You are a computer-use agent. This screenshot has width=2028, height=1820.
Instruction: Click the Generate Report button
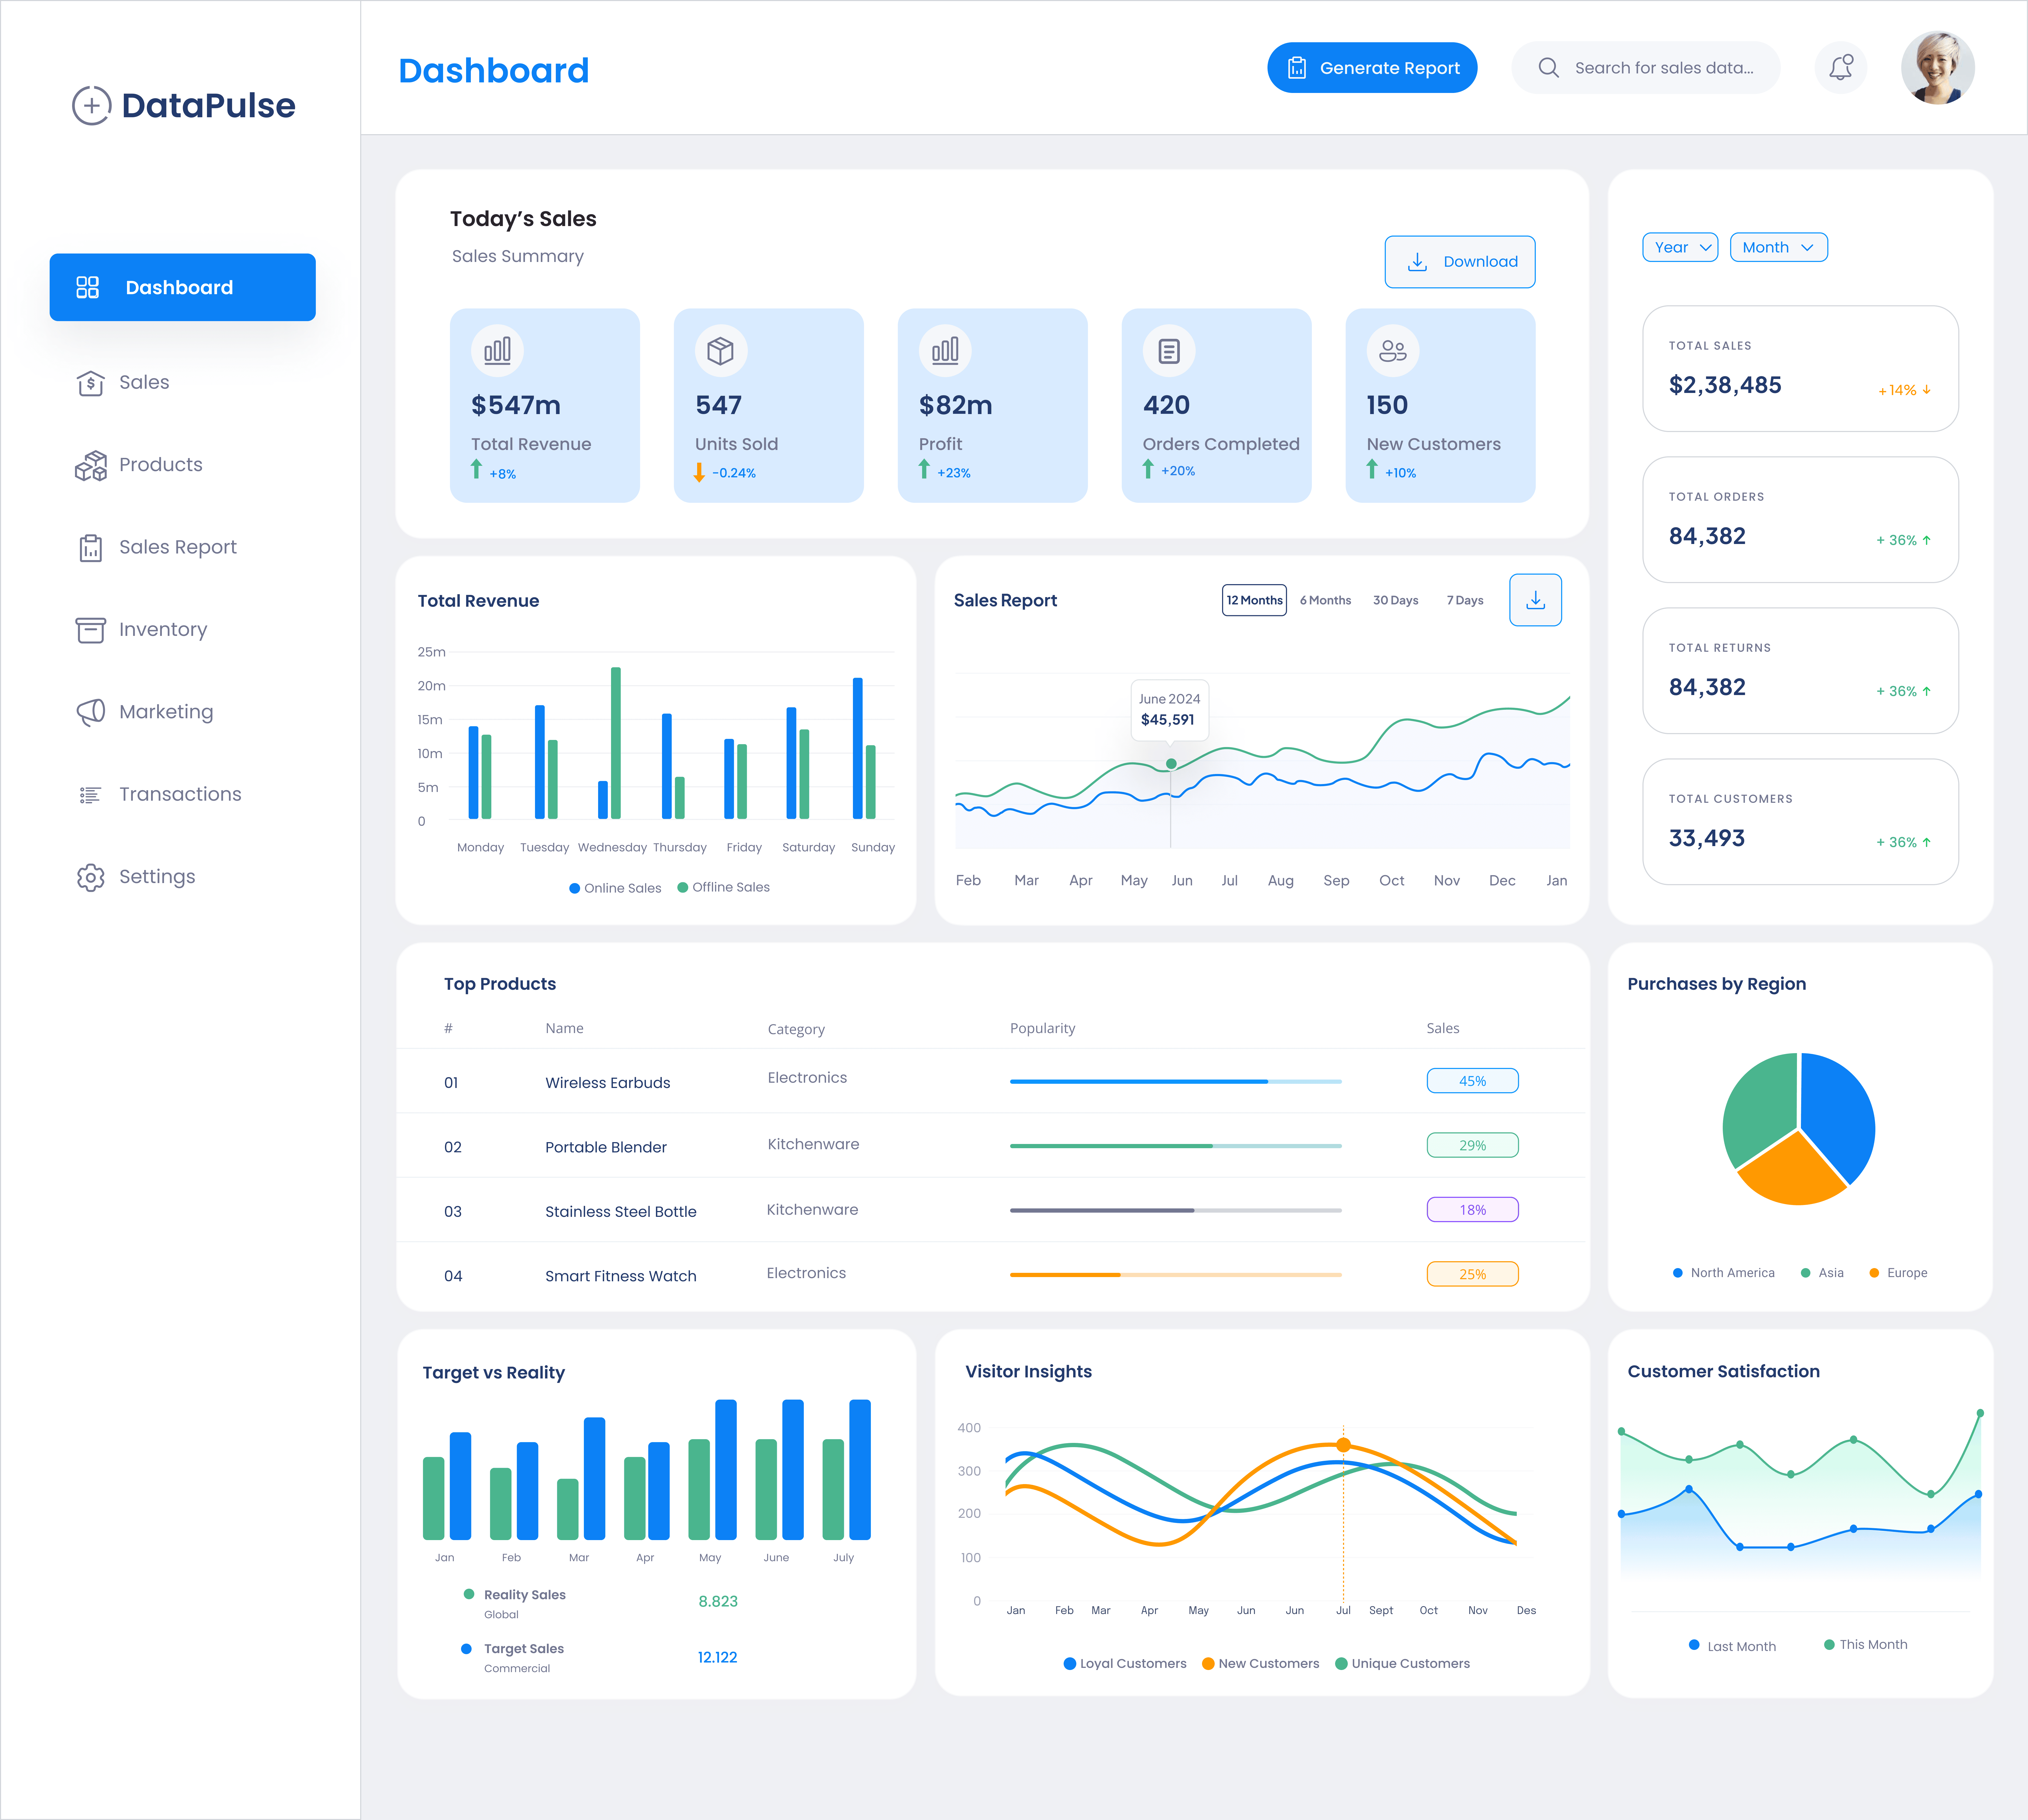coord(1372,68)
